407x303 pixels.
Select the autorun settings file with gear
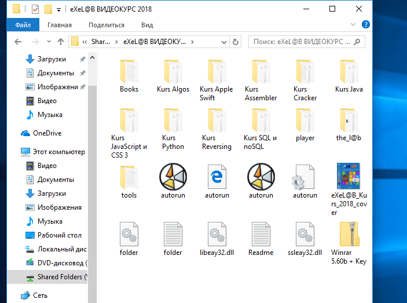(x=305, y=181)
